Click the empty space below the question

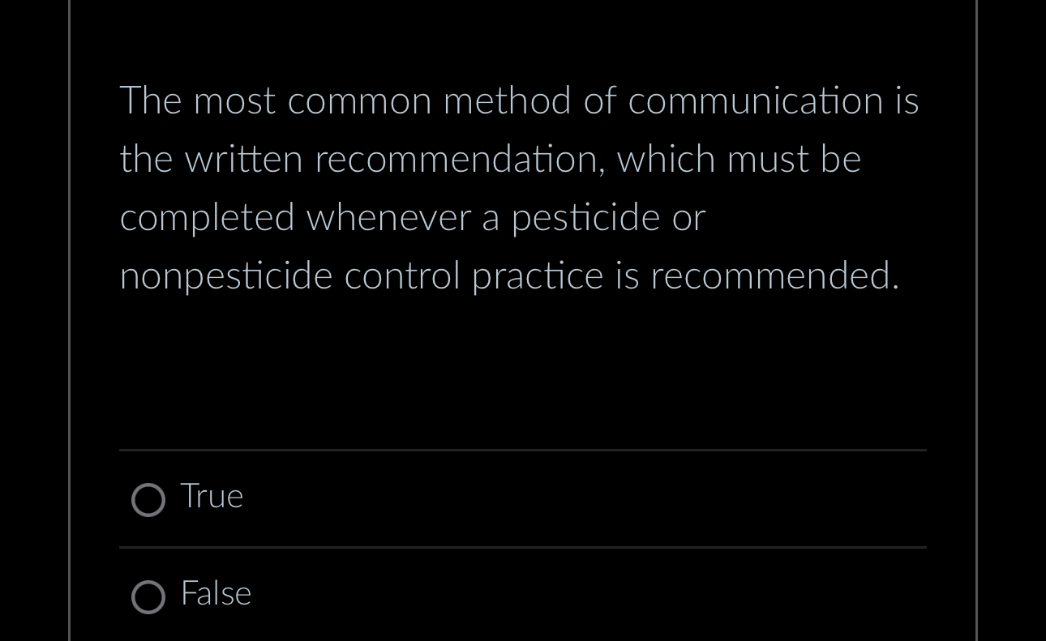coord(523,373)
